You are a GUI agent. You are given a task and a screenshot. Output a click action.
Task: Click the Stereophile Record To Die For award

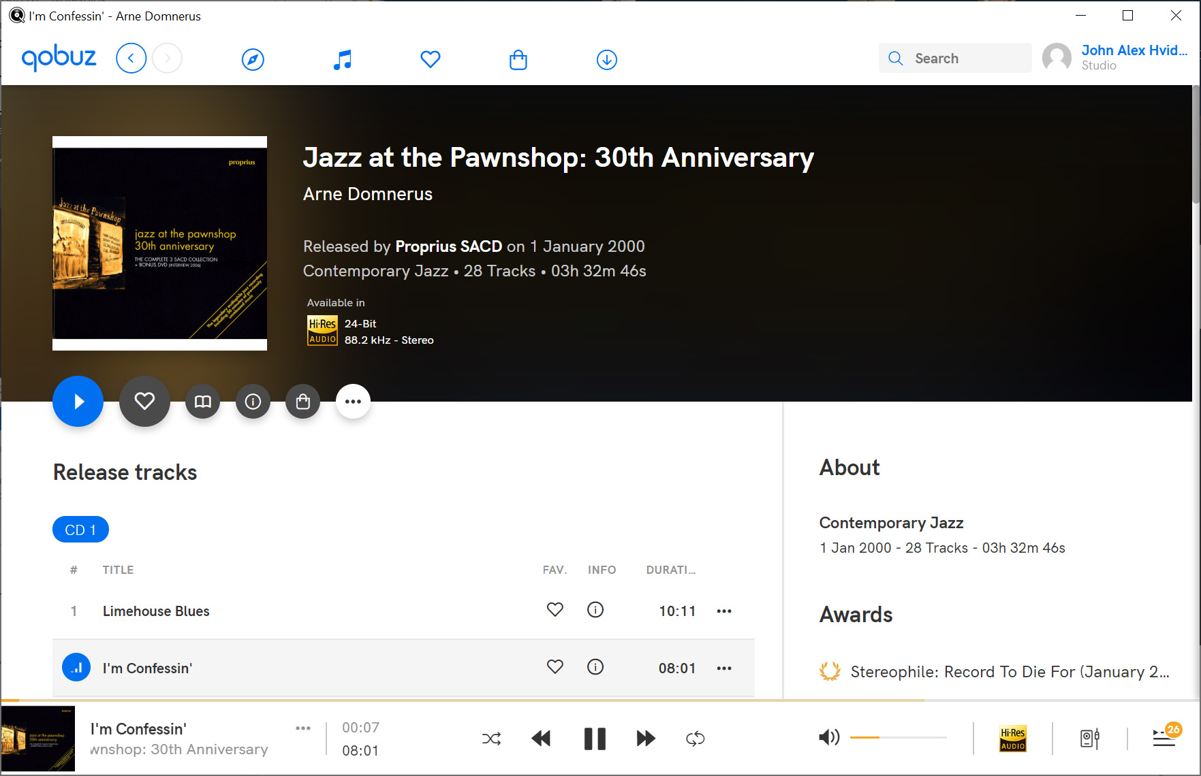coord(1010,672)
